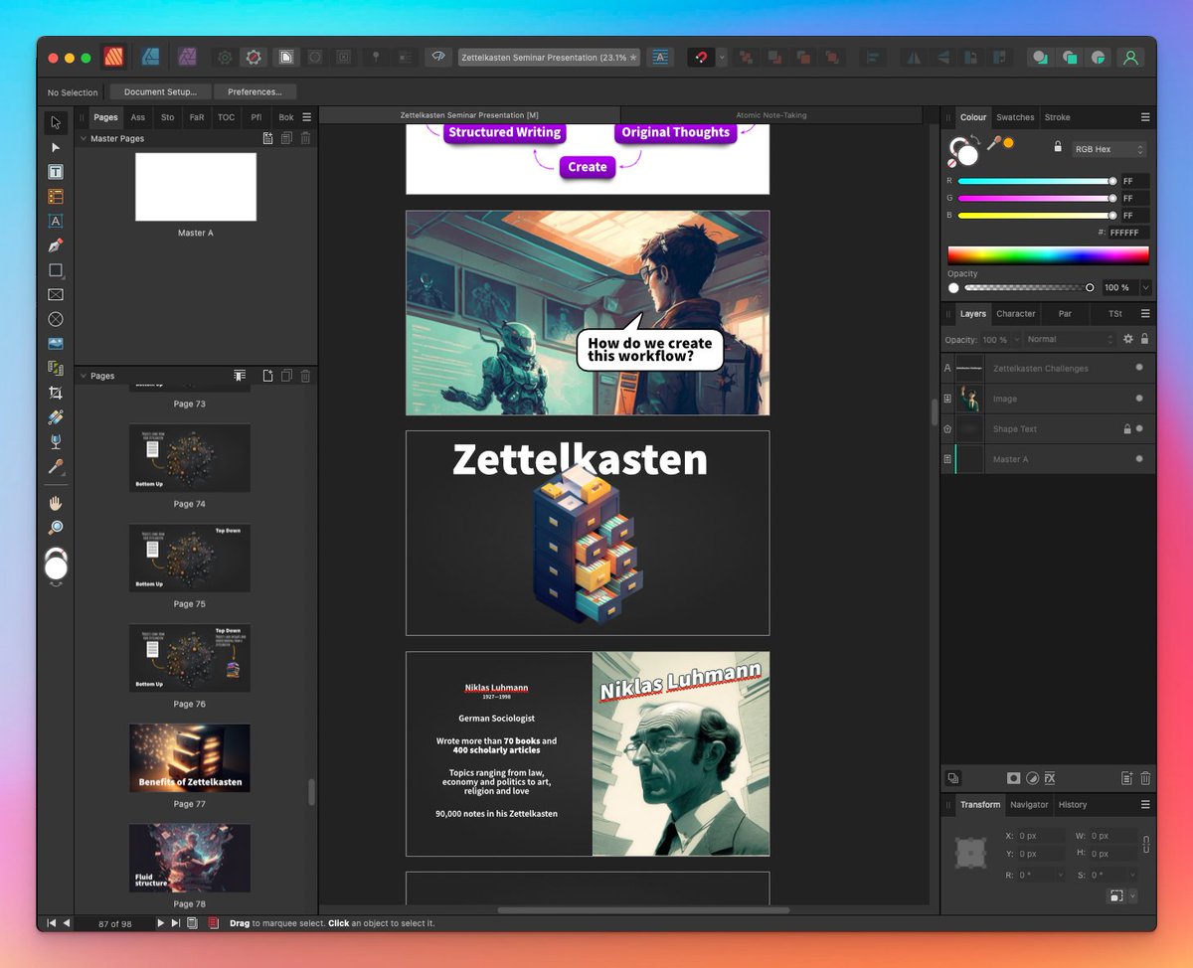Image resolution: width=1193 pixels, height=968 pixels.
Task: Switch to Publisher persona icon
Action: pyautogui.click(x=114, y=57)
